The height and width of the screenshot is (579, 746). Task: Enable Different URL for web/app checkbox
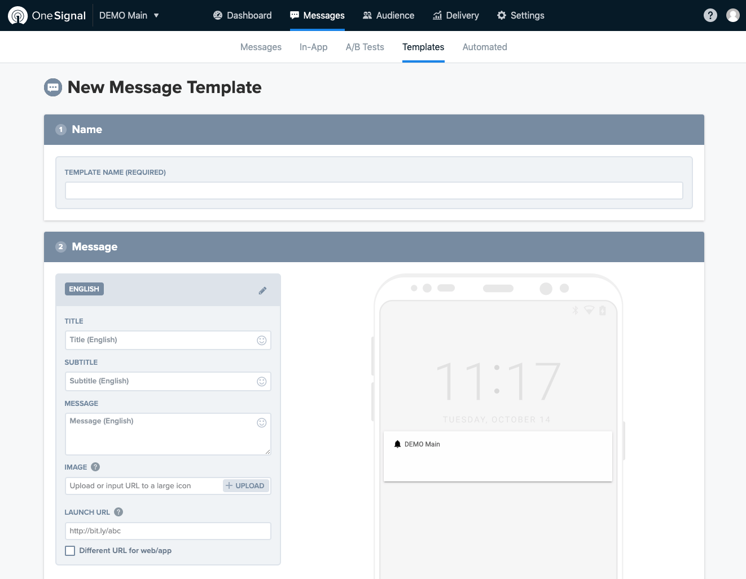click(70, 551)
